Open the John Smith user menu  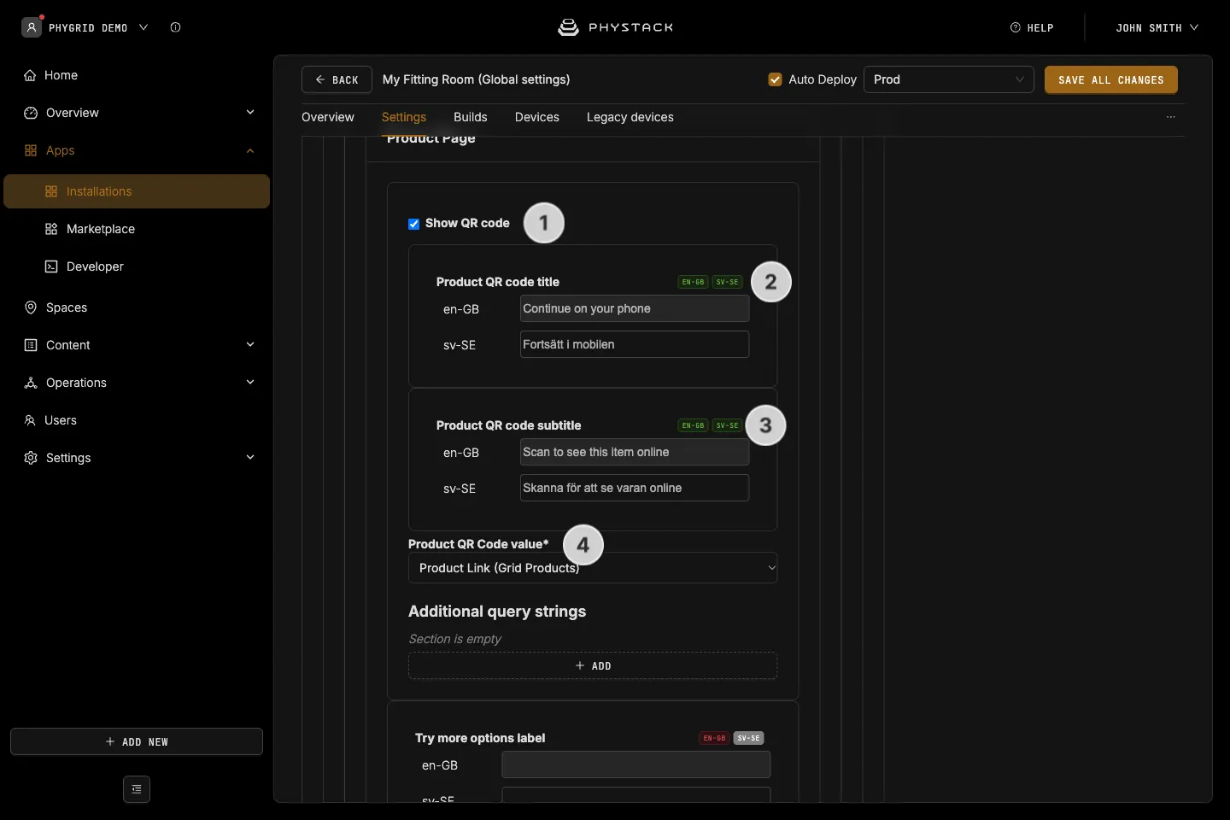click(x=1157, y=27)
